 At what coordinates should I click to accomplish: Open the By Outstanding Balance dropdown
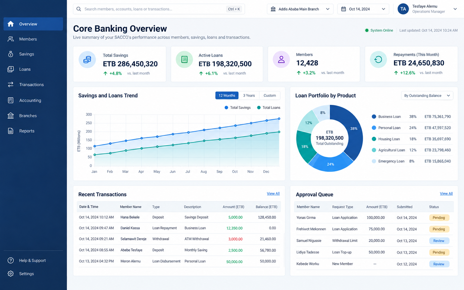[427, 96]
